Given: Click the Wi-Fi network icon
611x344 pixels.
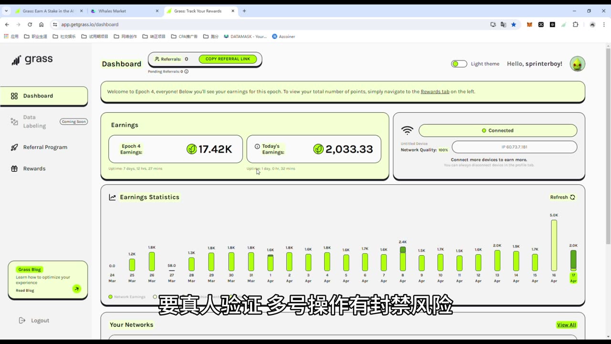Looking at the screenshot, I should point(407,130).
